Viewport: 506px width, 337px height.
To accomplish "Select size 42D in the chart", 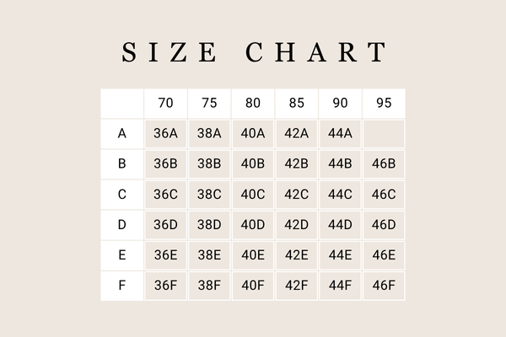I will pyautogui.click(x=297, y=225).
